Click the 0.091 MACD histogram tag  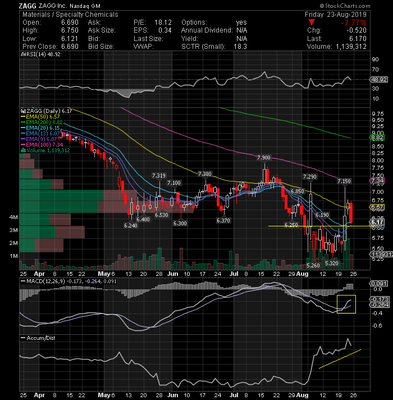point(379,283)
